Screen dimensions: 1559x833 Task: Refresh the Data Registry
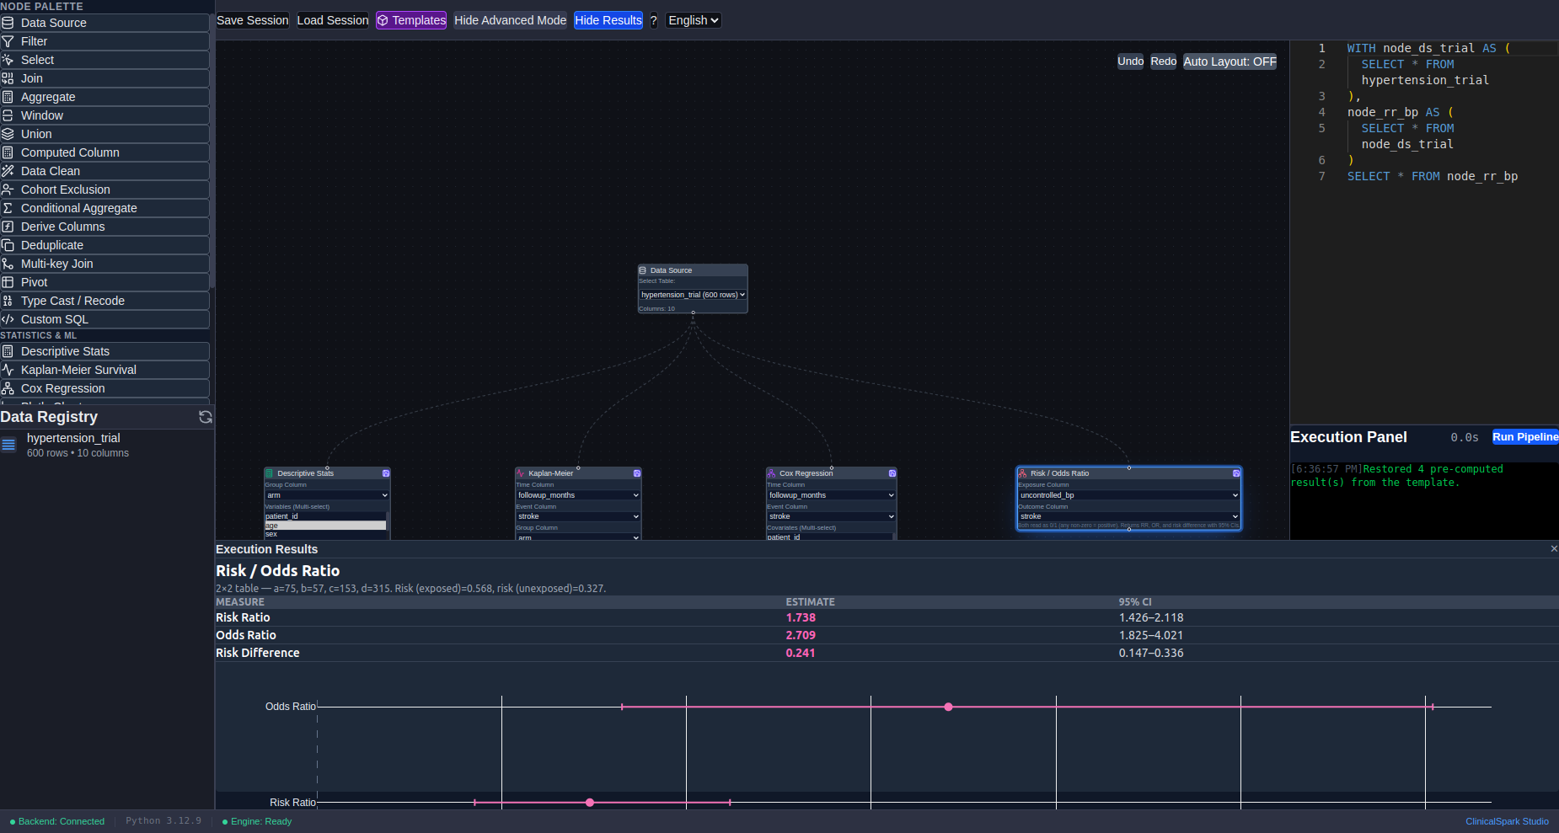click(205, 417)
